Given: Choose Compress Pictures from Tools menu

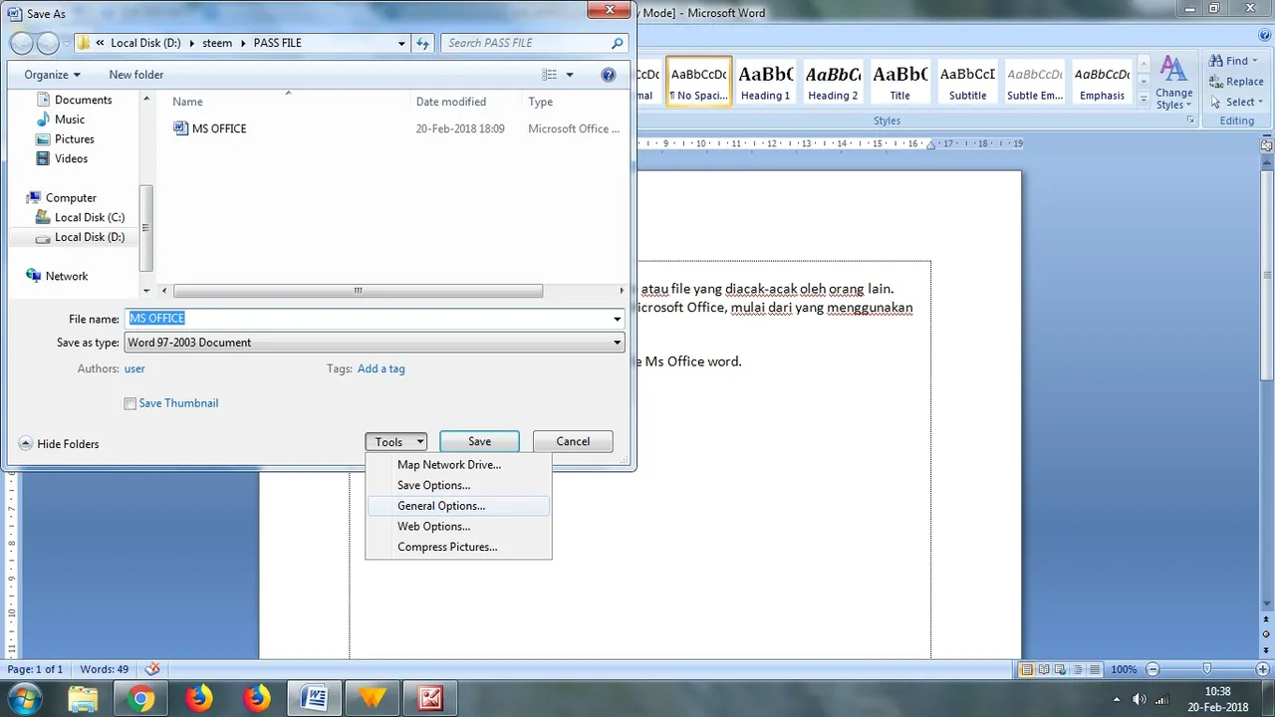Looking at the screenshot, I should tap(447, 548).
